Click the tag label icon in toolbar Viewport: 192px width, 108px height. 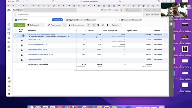pos(108,25)
